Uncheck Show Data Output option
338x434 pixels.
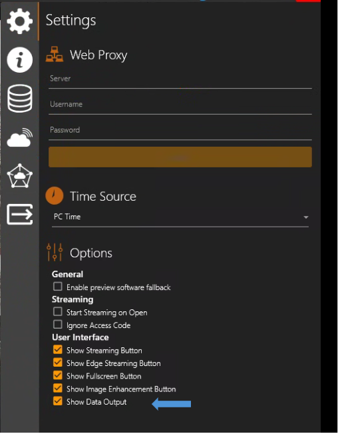point(58,401)
